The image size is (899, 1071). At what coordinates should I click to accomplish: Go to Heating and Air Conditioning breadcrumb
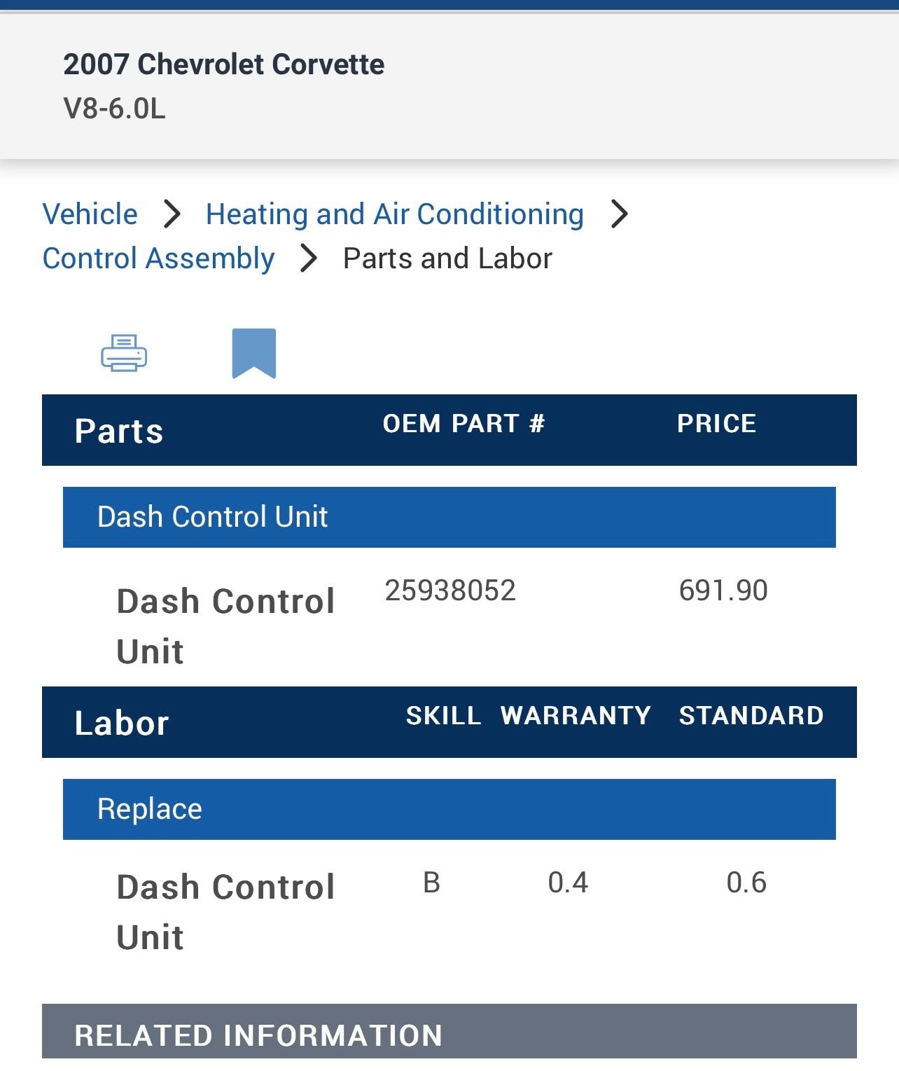(394, 214)
